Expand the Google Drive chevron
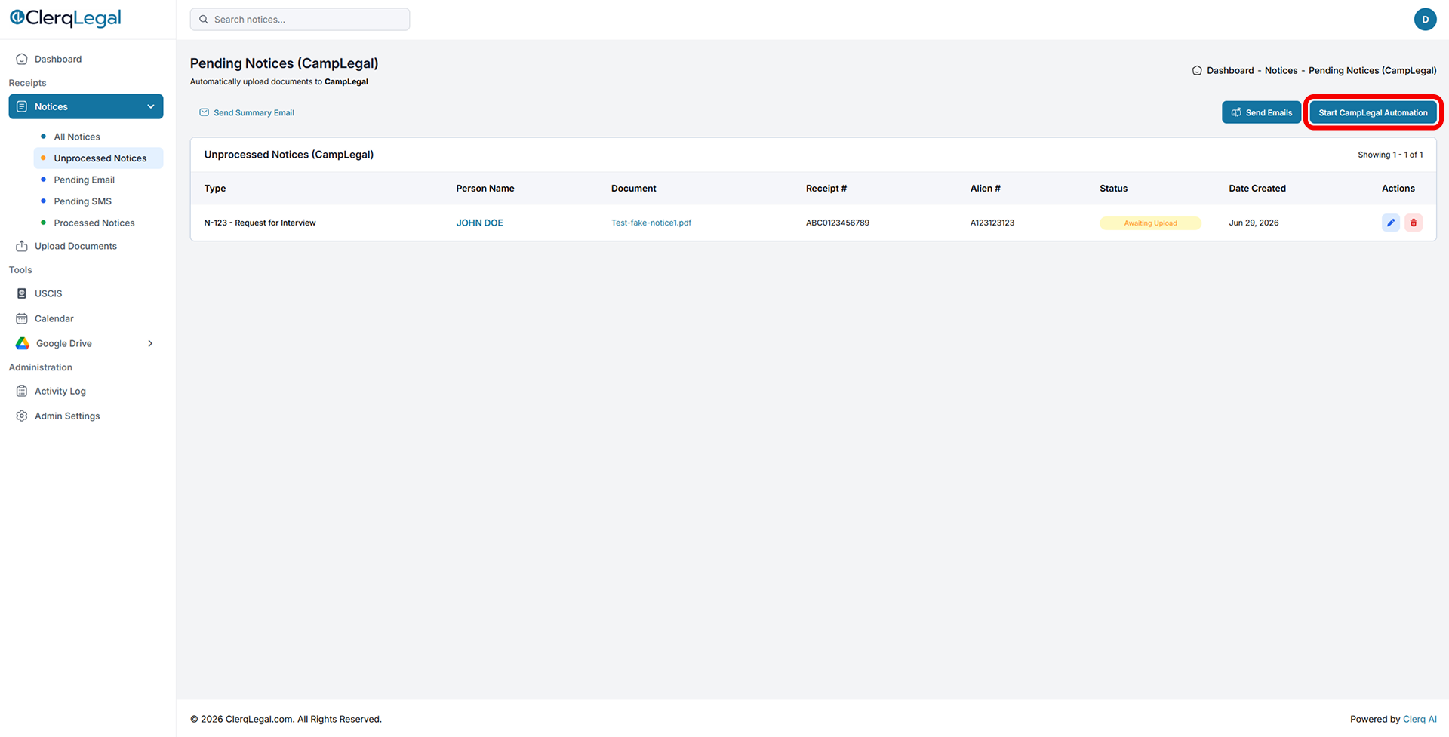The image size is (1449, 737). click(x=150, y=343)
